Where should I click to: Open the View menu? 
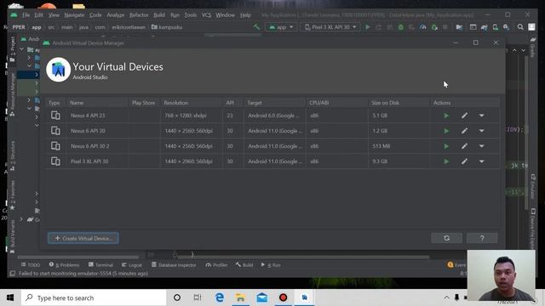54,15
